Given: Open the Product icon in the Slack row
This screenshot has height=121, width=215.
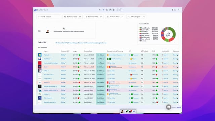Looking at the screenshot, I should 142,67.
